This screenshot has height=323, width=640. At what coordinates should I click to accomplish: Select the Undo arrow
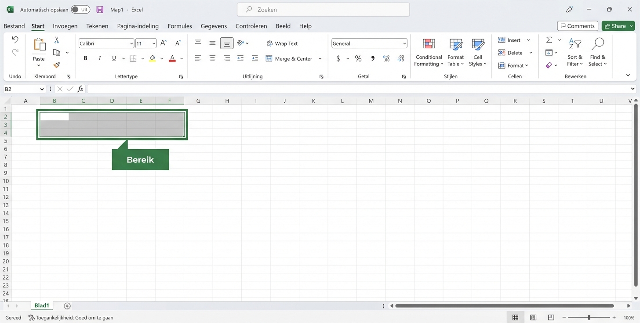pos(15,39)
